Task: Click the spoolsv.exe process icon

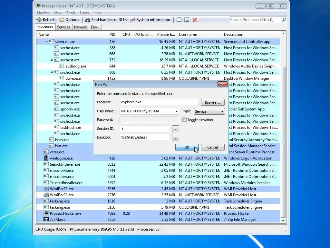Action: [56, 109]
